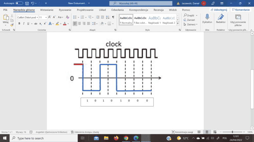Click the Udostępnij share button
Image resolution: width=254 pixels, height=142 pixels.
219,10
